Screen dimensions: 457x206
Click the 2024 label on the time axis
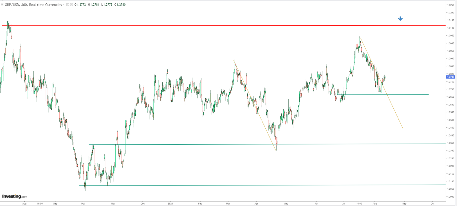click(x=170, y=204)
